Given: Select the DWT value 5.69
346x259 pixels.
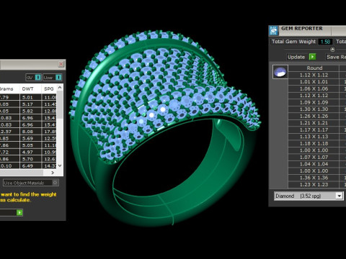Looking at the screenshot, I should [x=30, y=138].
